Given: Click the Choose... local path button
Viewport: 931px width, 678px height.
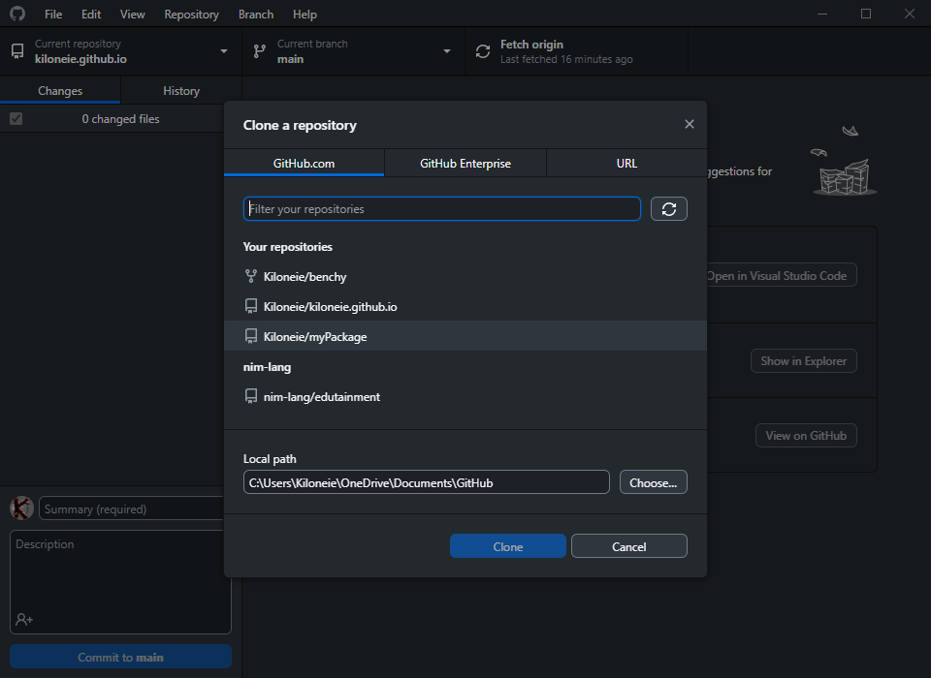Looking at the screenshot, I should coord(653,482).
